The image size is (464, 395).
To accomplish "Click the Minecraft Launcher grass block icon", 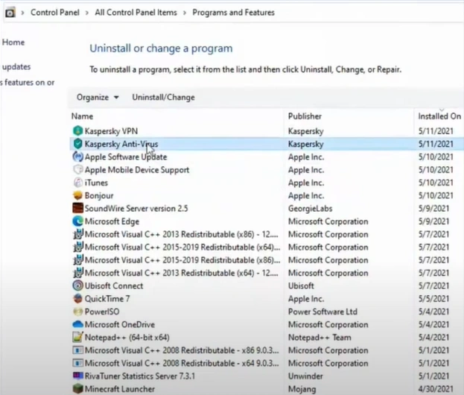I will click(x=77, y=389).
